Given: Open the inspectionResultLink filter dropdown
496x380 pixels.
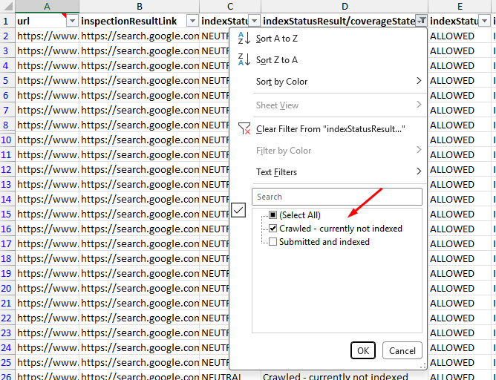Looking at the screenshot, I should click(192, 22).
